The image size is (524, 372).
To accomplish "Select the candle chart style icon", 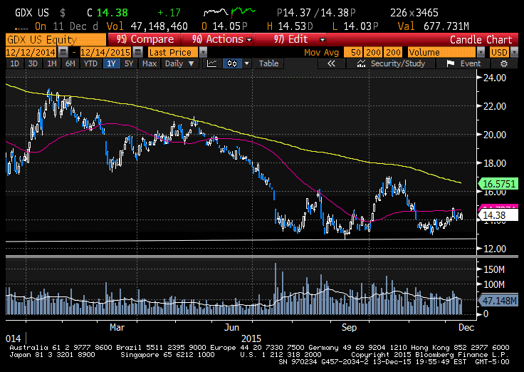I will coord(232,63).
